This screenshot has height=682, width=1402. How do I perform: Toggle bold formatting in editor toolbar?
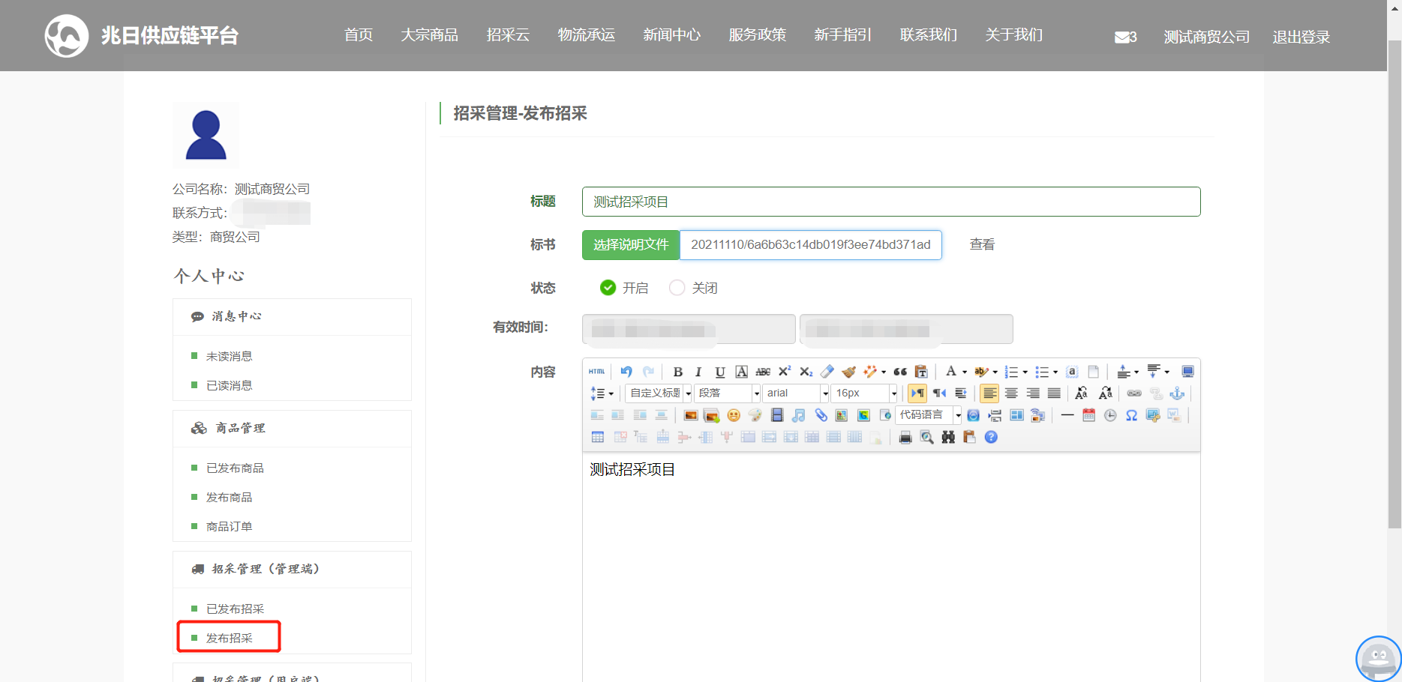(x=677, y=372)
